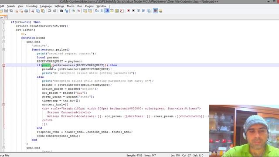Click the Save All toolbar icon
279x157 pixels.
coord(11,11)
